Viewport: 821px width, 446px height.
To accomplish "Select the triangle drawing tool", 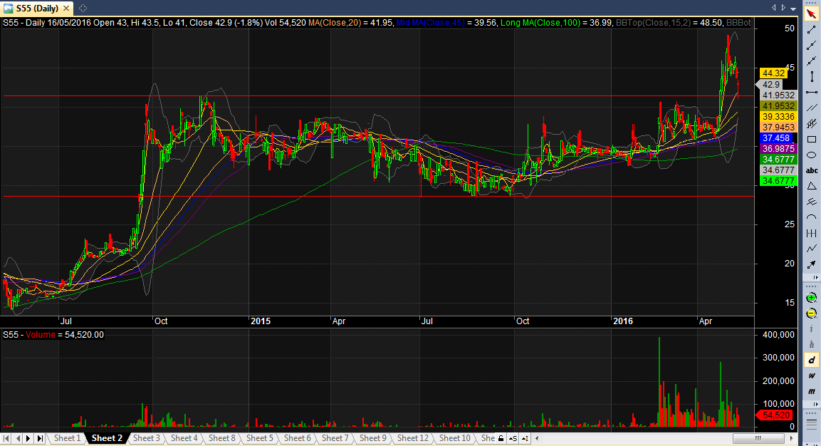I will 811,186.
